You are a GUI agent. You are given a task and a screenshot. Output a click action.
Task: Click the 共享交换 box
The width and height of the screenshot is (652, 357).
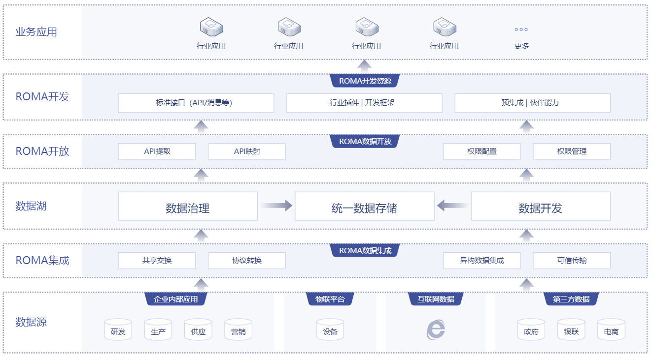(x=157, y=261)
